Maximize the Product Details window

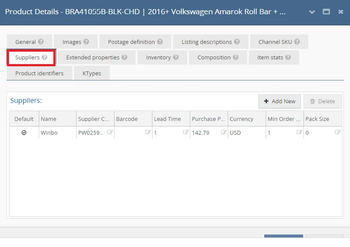[326, 12]
